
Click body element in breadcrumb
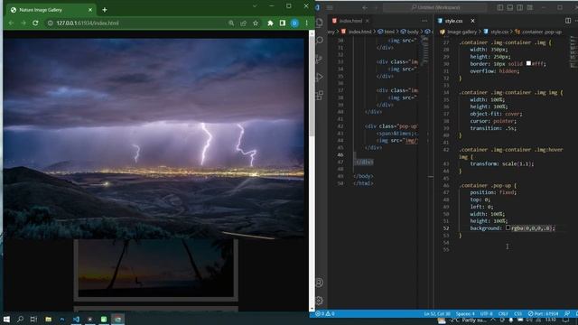[410, 32]
